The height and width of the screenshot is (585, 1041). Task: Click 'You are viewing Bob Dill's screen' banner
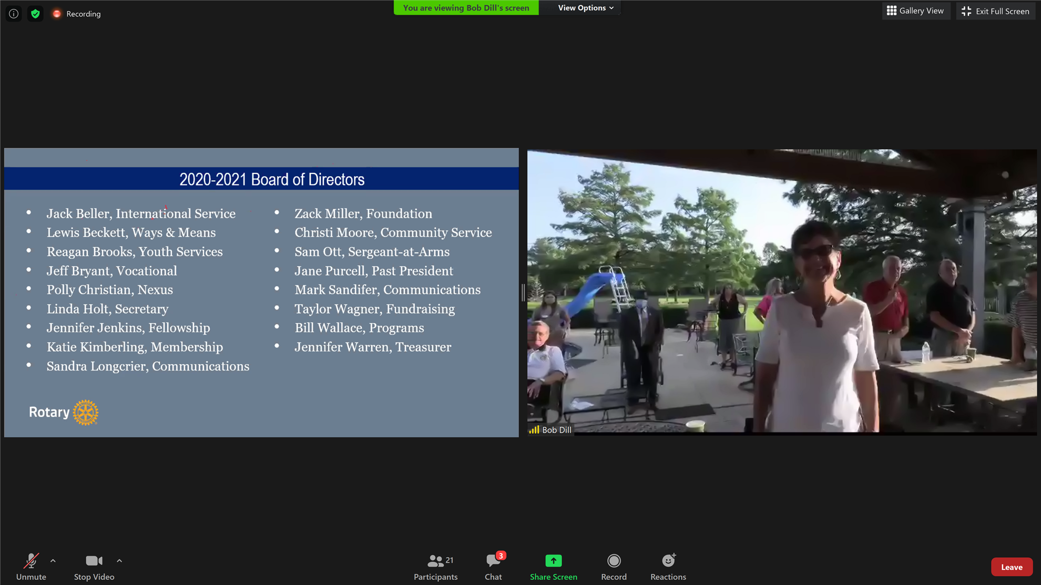pyautogui.click(x=466, y=8)
